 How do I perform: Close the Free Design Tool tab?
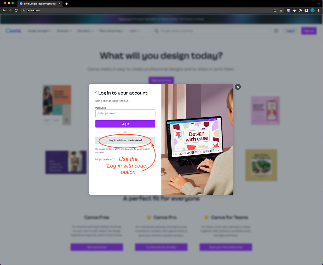pos(60,4)
